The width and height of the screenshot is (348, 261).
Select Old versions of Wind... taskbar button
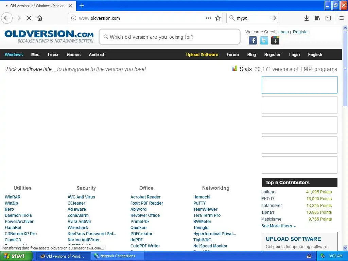point(63,256)
